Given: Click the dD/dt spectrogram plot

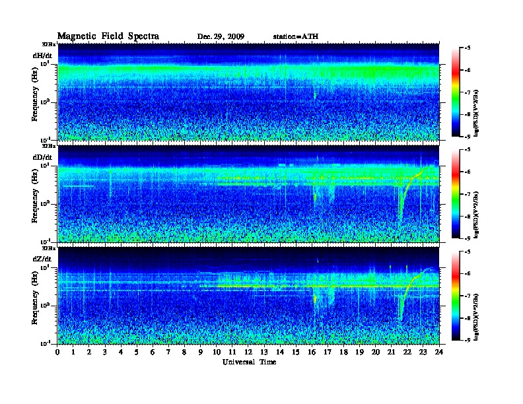Looking at the screenshot, I should click(248, 193).
